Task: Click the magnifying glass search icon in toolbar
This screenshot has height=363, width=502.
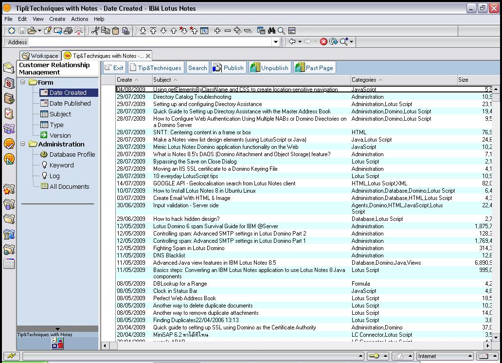Action: (x=282, y=31)
